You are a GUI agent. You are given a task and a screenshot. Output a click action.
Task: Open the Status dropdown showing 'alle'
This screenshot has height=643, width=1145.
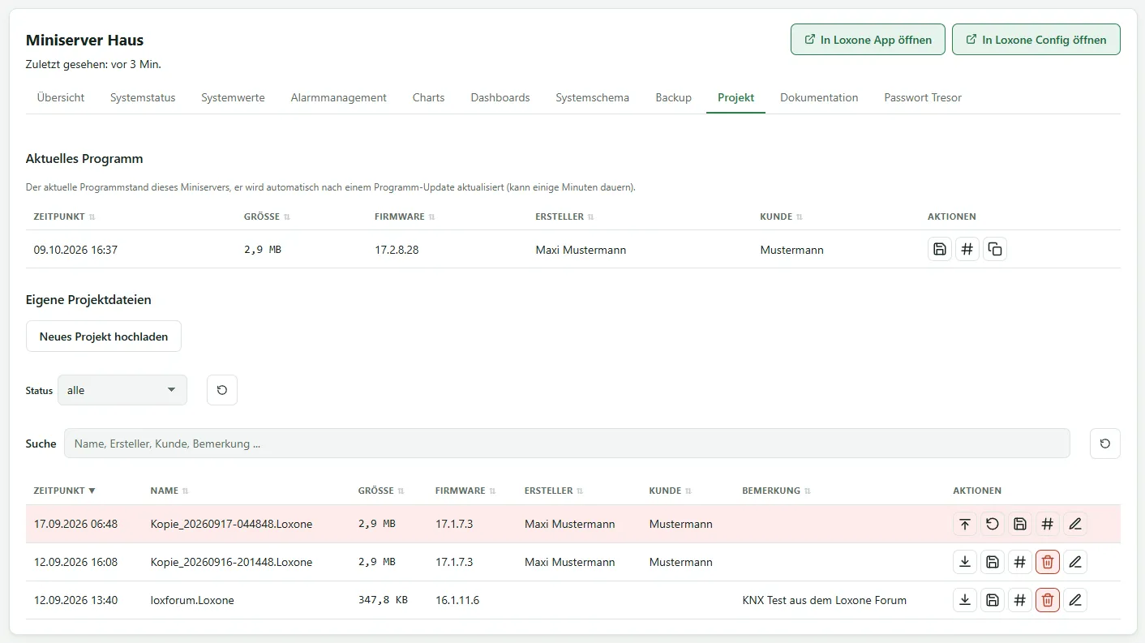point(122,390)
